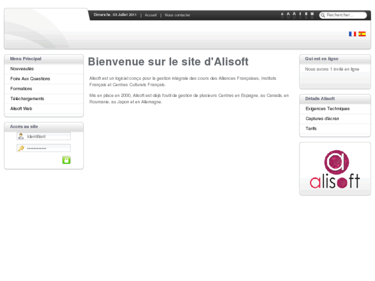Click the date Dimanche, 03 Juillet 2011

pos(115,15)
